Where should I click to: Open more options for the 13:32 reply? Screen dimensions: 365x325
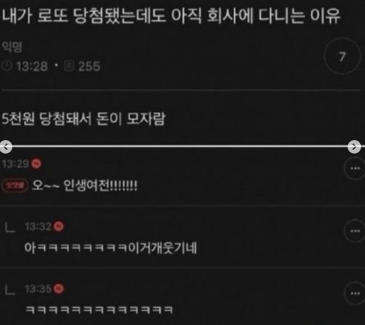click(355, 231)
